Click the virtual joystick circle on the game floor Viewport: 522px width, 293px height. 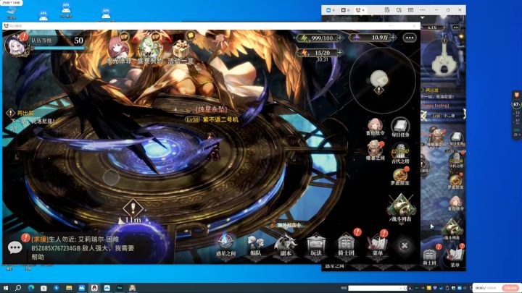click(x=111, y=177)
